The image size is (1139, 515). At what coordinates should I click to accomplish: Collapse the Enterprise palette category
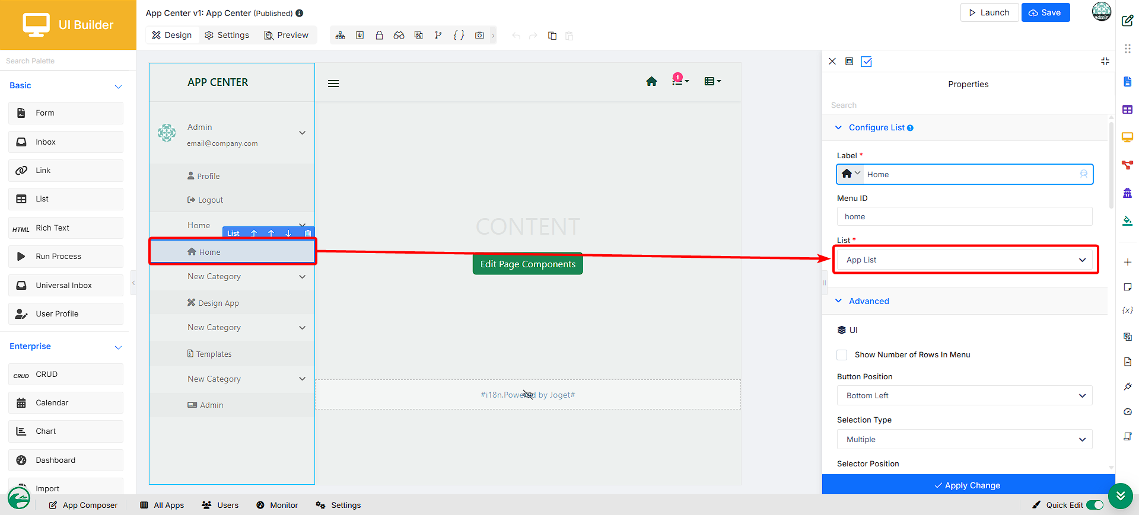tap(118, 347)
